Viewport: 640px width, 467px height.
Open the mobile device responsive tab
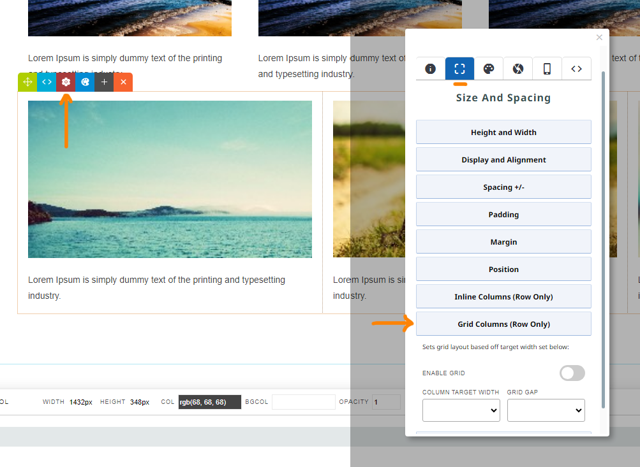coord(547,69)
